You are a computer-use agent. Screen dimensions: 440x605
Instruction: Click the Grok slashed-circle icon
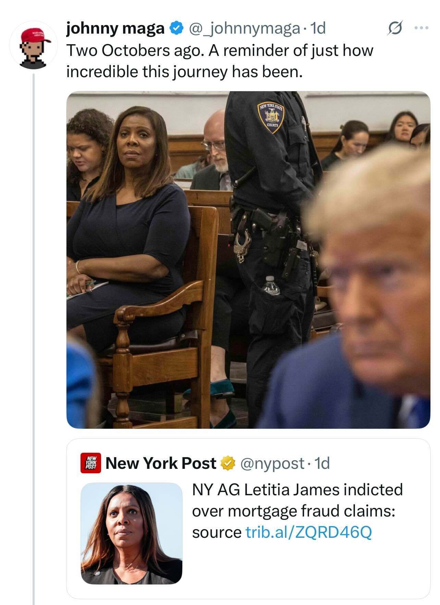(394, 28)
